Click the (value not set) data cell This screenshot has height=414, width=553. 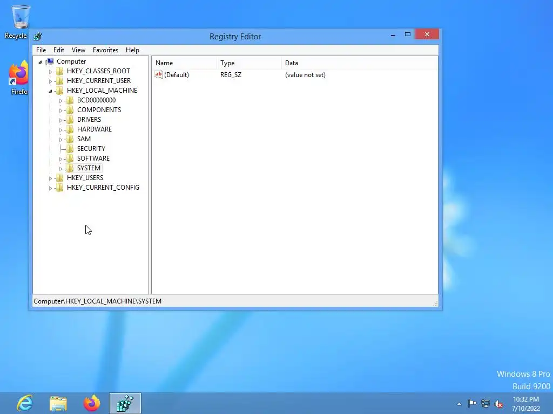[305, 74]
